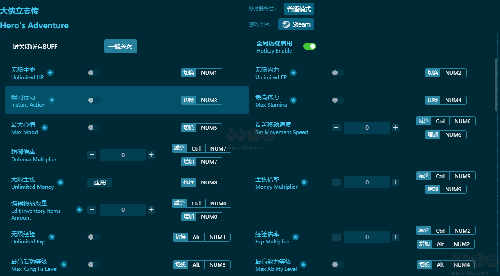The width and height of the screenshot is (500, 276).
Task: Decrease Money Multiplier with minus button
Action: tap(336, 182)
